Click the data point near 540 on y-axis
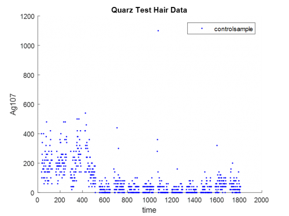289x216 pixels. 86,113
